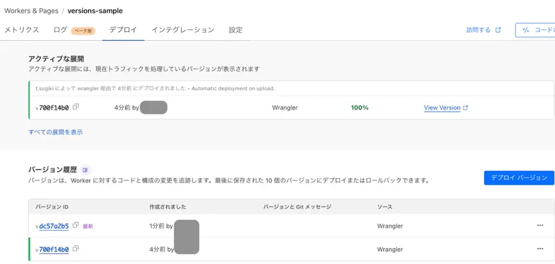Switch to the メトリクス tab
Viewport: 555px width, 264px height.
(21, 30)
